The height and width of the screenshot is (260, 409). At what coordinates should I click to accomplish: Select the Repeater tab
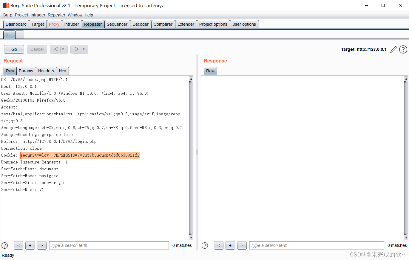(x=93, y=24)
